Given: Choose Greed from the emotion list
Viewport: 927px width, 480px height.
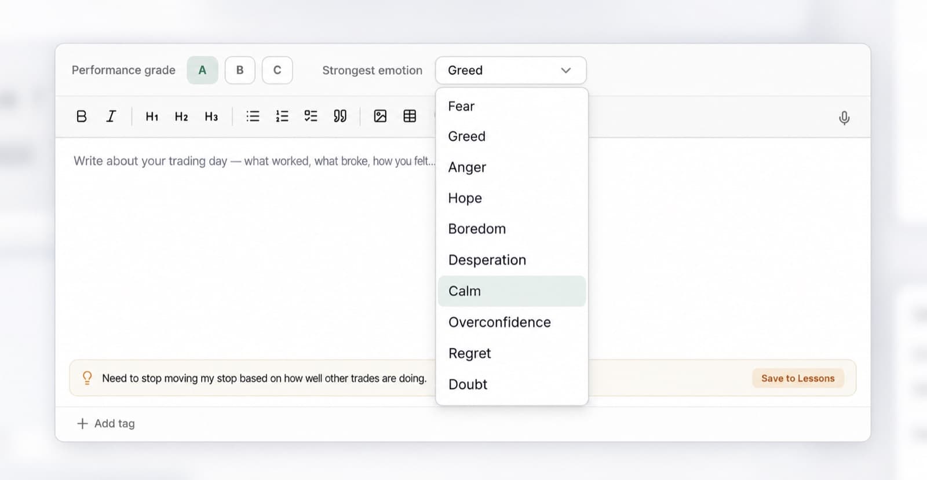Looking at the screenshot, I should point(512,136).
